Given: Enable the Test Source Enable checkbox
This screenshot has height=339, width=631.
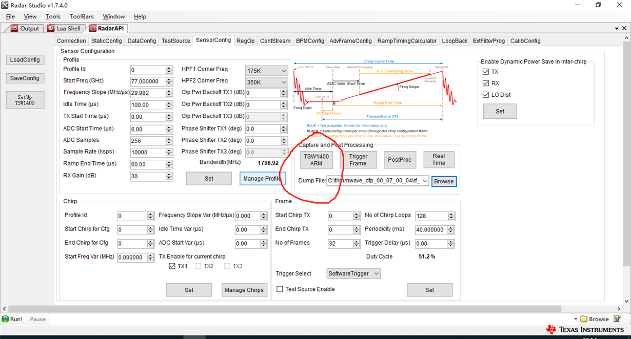Looking at the screenshot, I should click(280, 289).
